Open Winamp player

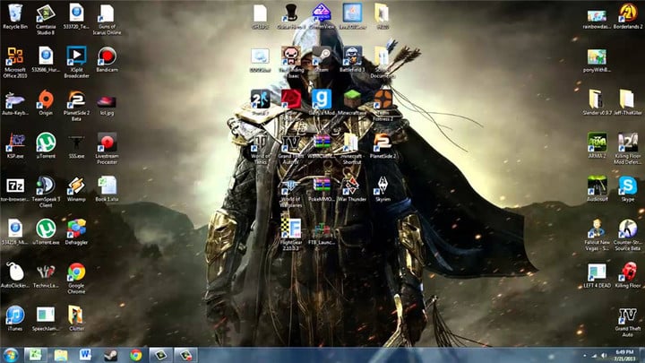[x=76, y=189]
